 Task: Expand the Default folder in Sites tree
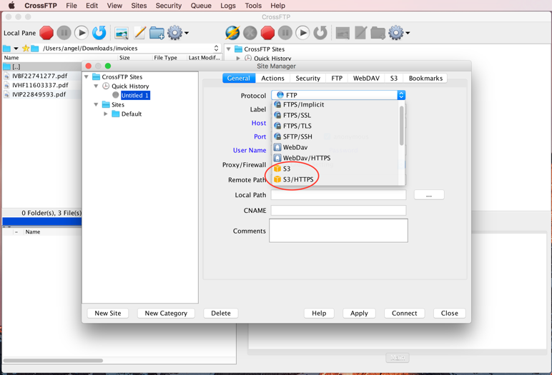coord(106,114)
